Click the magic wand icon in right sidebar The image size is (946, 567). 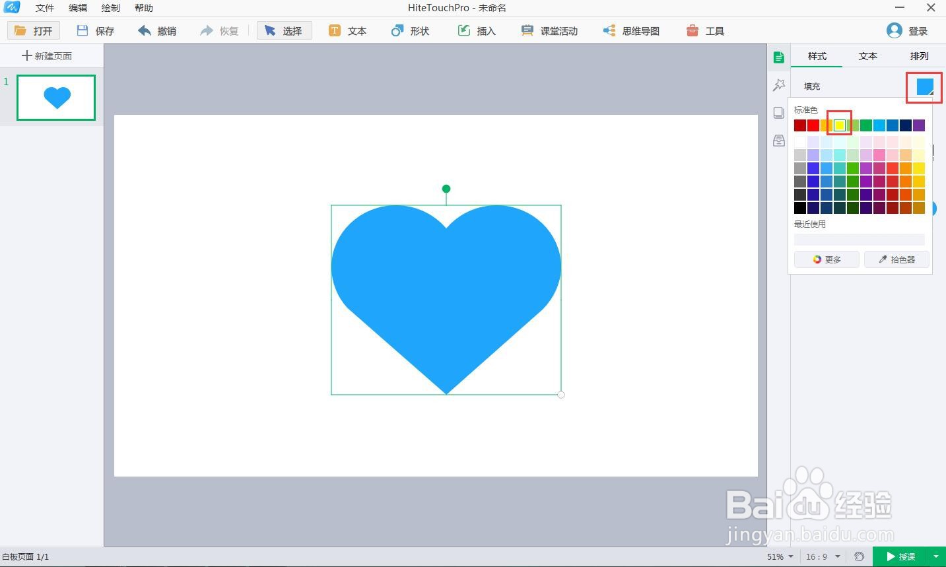[778, 84]
